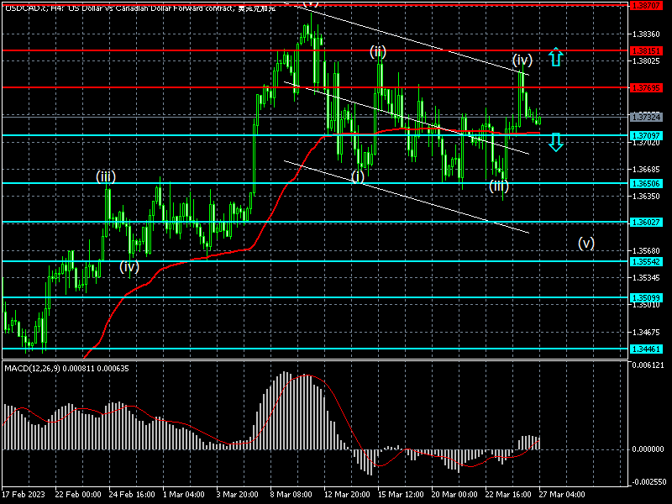Viewport: 672px width, 504px height.
Task: Select the red 1.37695 resistance level tag
Action: point(645,87)
